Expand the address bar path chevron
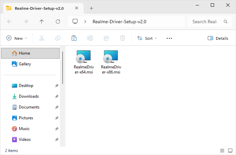Viewport: 236px width, 155px height. pyautogui.click(x=85, y=22)
